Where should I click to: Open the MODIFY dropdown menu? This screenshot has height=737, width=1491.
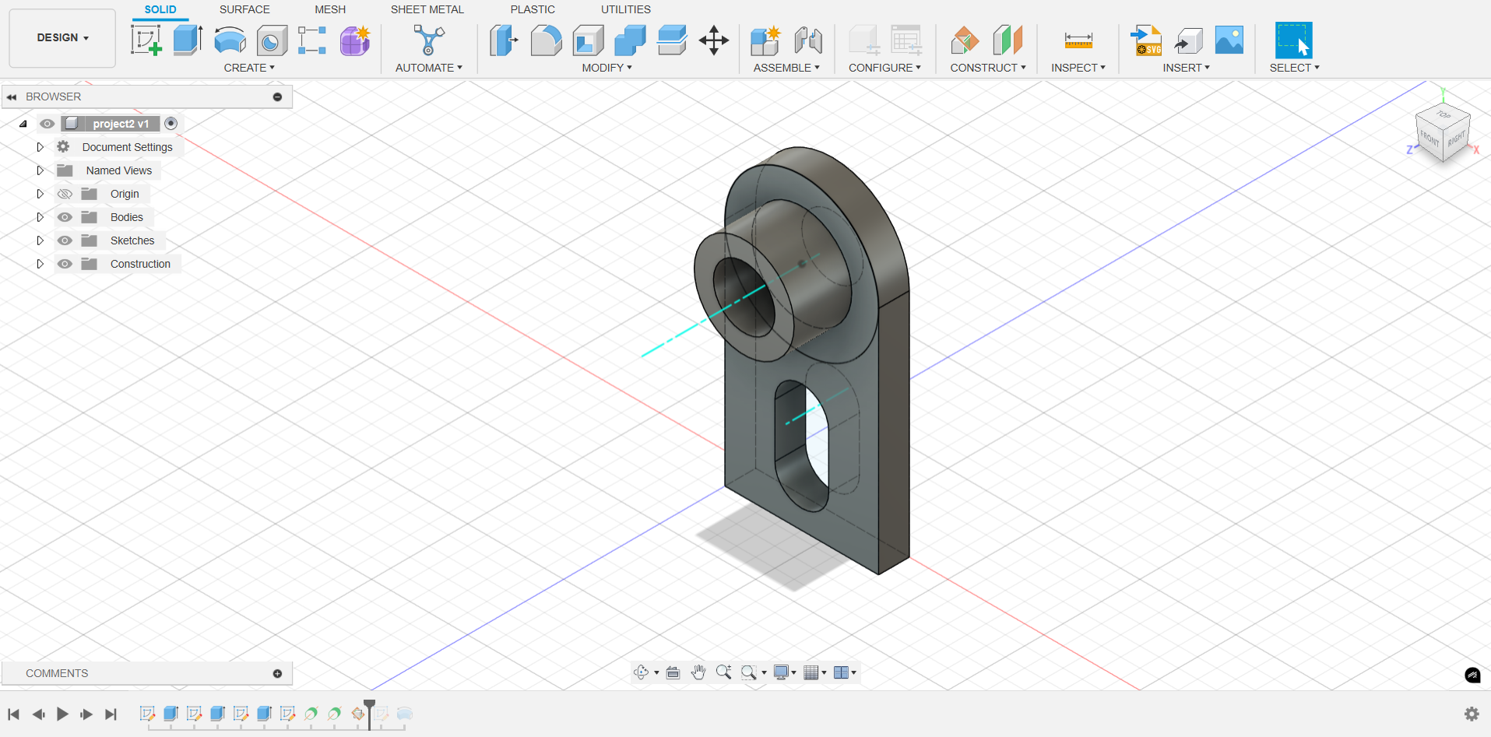pos(607,68)
